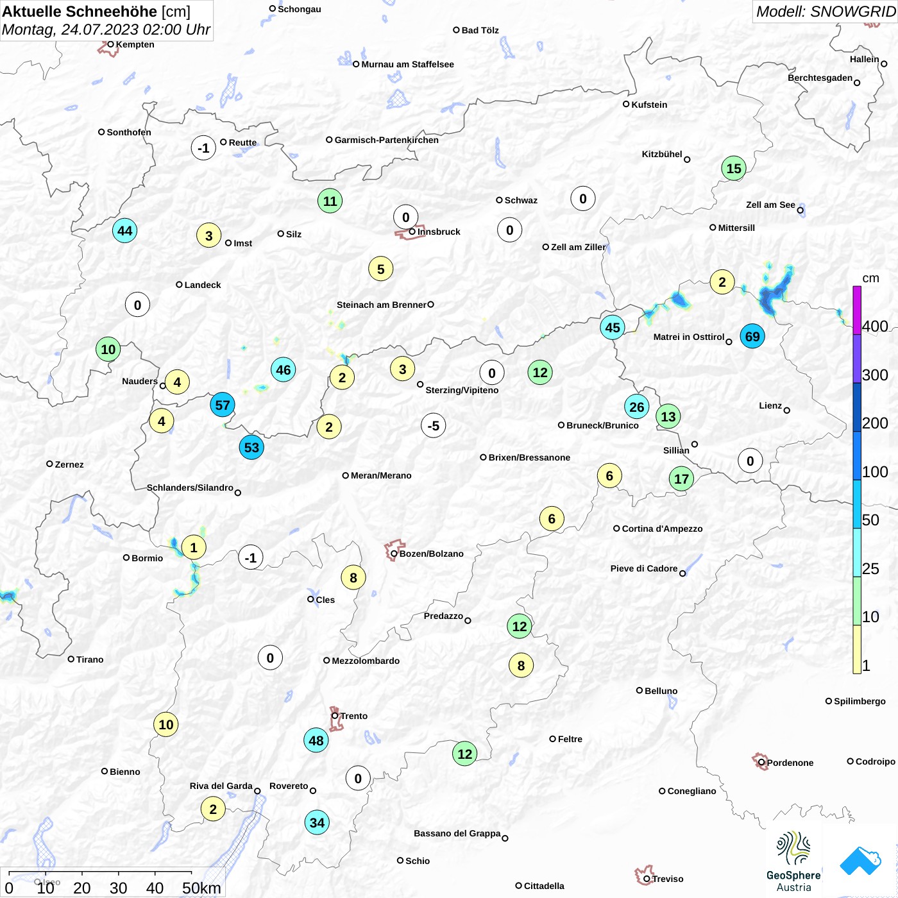
Task: Click the Bassano del Grappa label
Action: [x=457, y=833]
